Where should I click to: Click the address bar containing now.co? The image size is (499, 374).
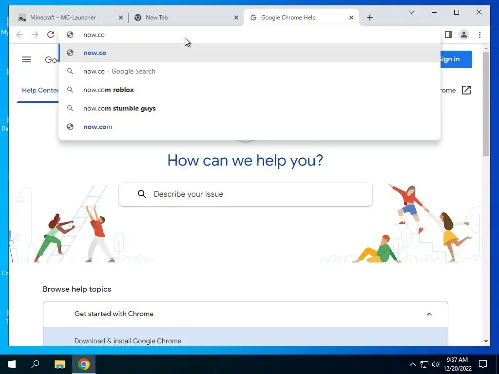pyautogui.click(x=249, y=35)
